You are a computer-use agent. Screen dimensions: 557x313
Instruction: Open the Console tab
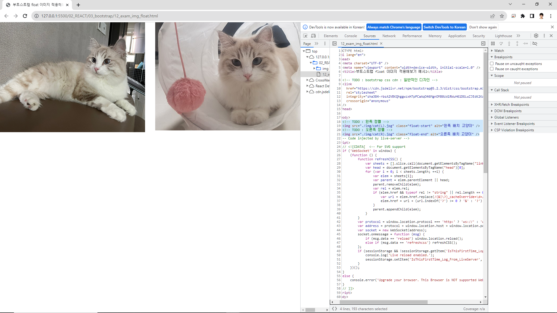pos(350,36)
